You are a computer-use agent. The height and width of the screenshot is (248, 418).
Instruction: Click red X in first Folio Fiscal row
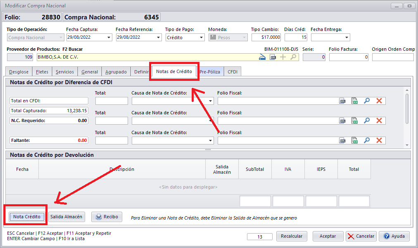tap(379, 101)
